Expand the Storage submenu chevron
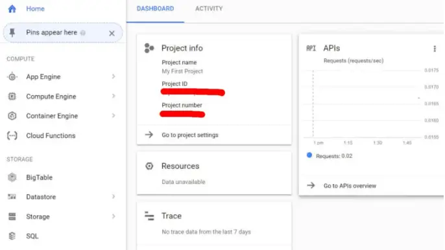 click(114, 216)
